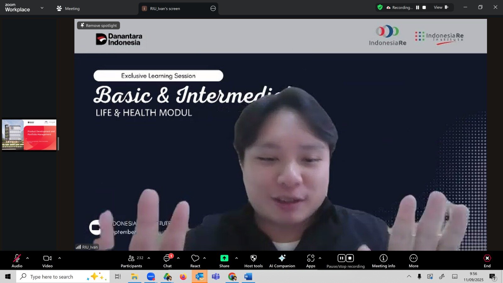Unmute the microphone Audio button

[x=17, y=261]
